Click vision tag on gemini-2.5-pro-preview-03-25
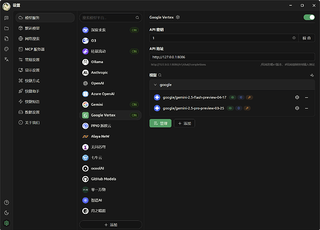This screenshot has height=230, width=320. click(x=230, y=108)
